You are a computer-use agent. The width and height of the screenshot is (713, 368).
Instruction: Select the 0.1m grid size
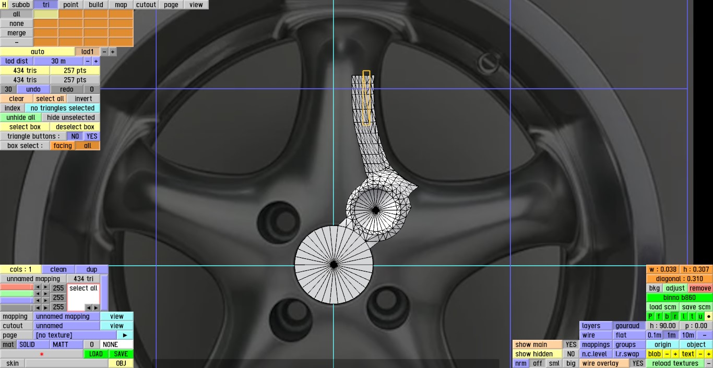point(655,335)
